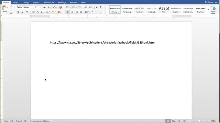The height and width of the screenshot is (123, 220).
Task: Open the underline style dropdown arrow
Action: point(30,12)
